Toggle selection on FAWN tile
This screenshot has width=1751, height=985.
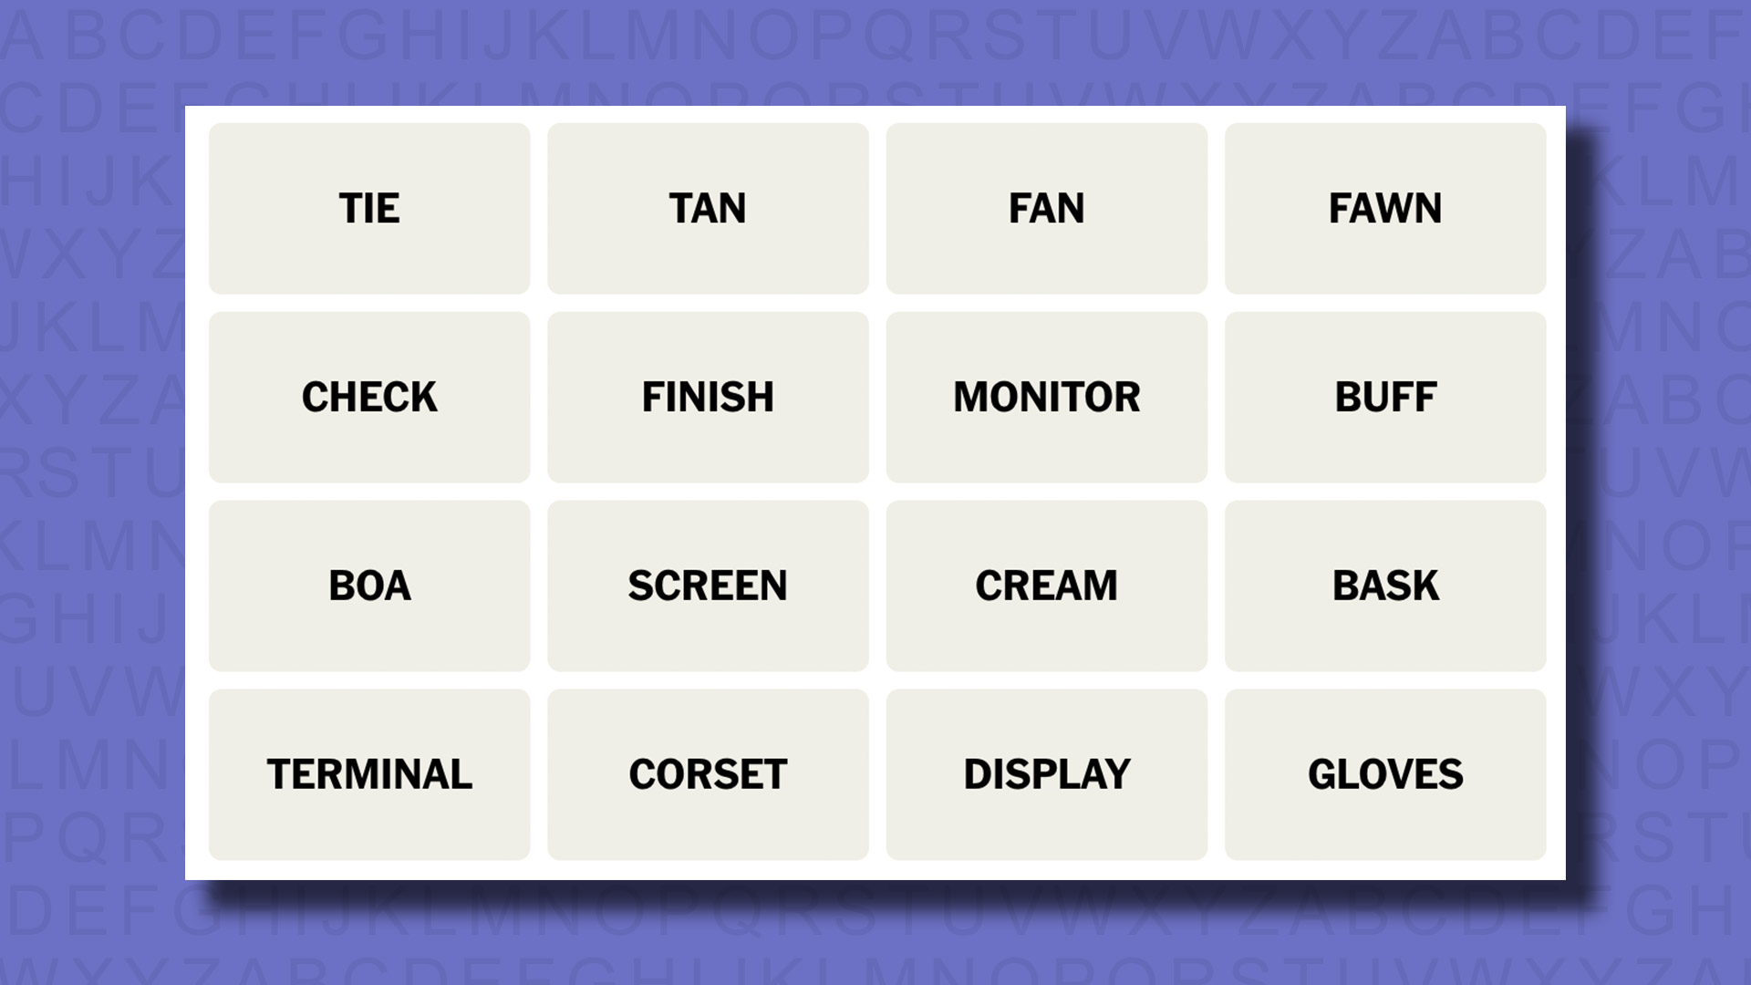pyautogui.click(x=1385, y=208)
